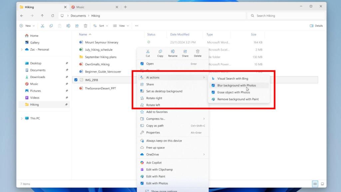Select the Rename icon for IMG_2918

click(x=172, y=53)
